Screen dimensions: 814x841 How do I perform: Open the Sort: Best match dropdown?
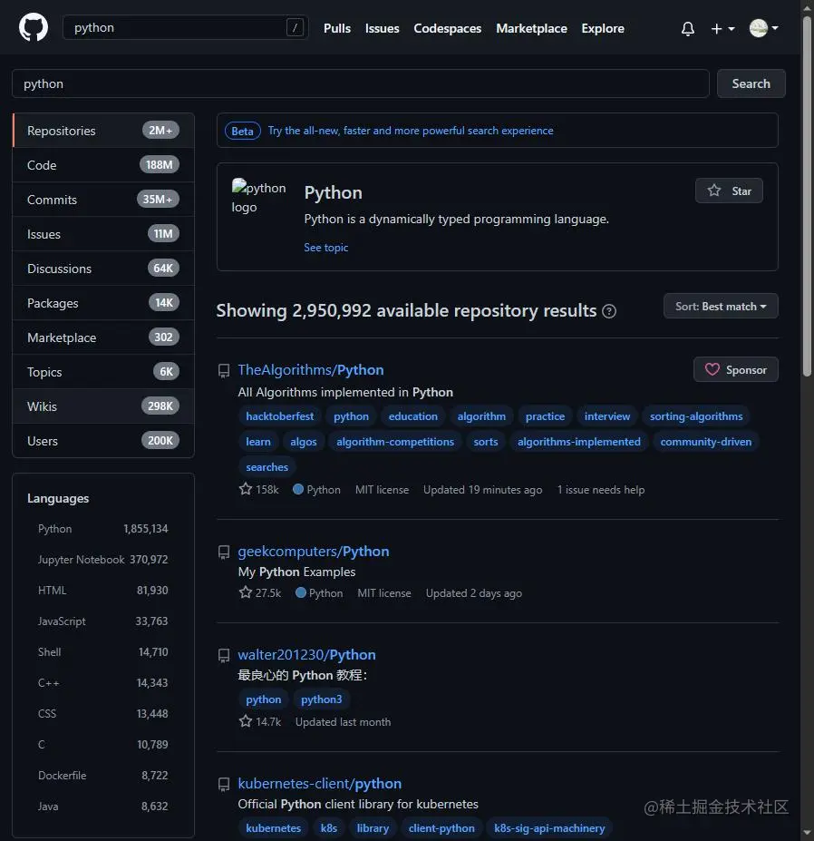pos(721,307)
